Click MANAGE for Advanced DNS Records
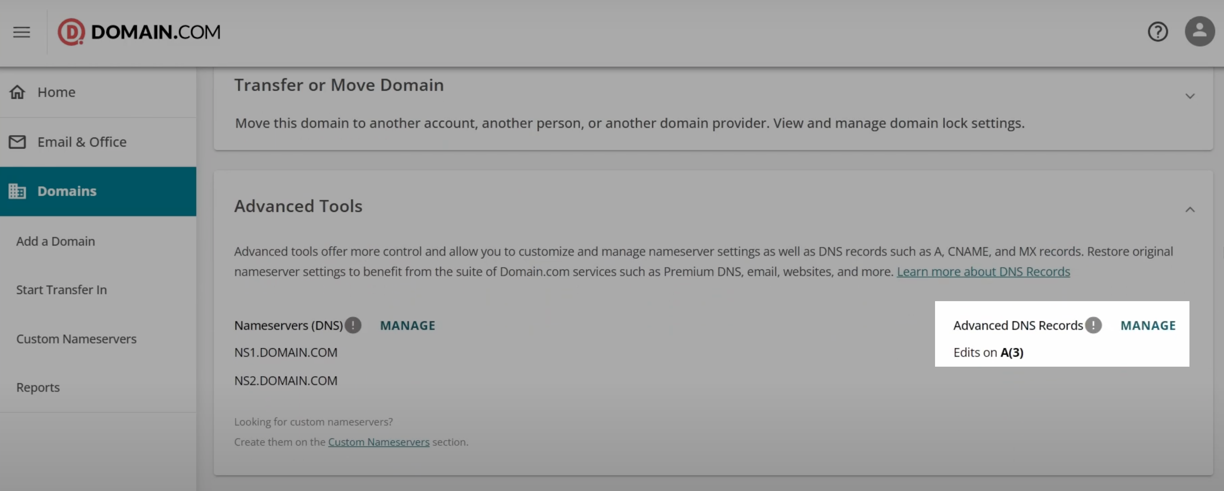Image resolution: width=1224 pixels, height=491 pixels. tap(1148, 325)
